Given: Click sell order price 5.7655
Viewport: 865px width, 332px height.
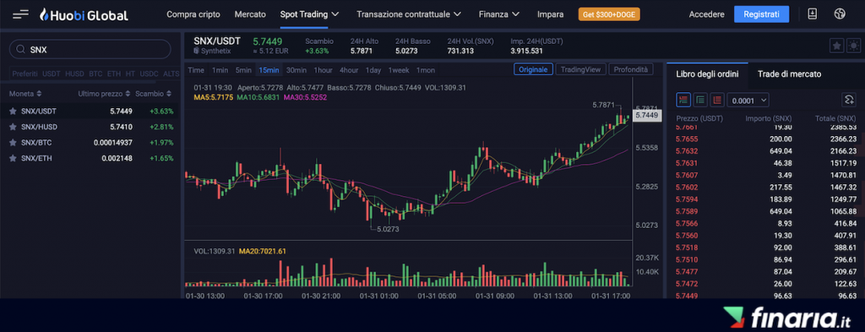Looking at the screenshot, I should pyautogui.click(x=687, y=139).
